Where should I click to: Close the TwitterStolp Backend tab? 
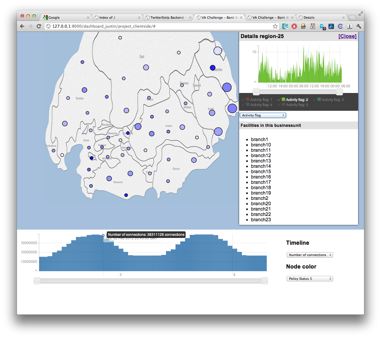point(190,18)
